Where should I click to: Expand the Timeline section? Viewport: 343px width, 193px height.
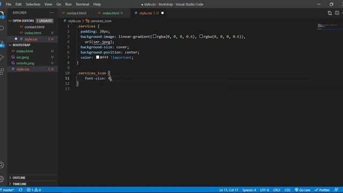[19, 184]
